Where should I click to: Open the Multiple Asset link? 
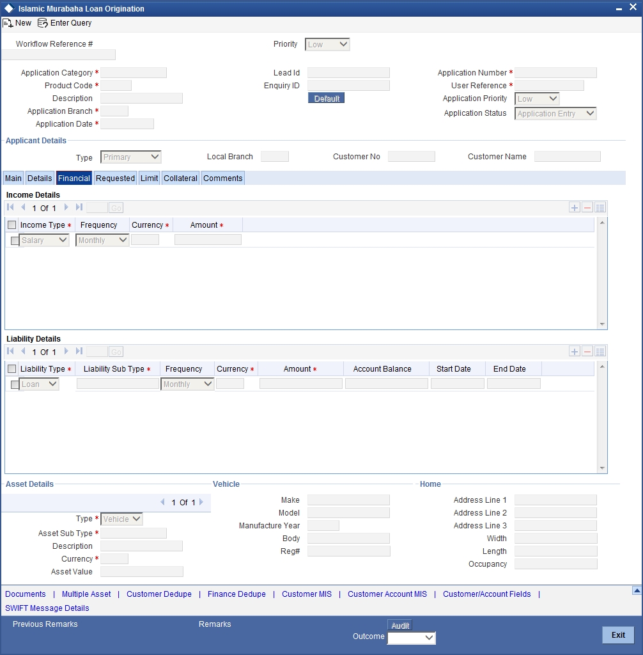coord(86,594)
